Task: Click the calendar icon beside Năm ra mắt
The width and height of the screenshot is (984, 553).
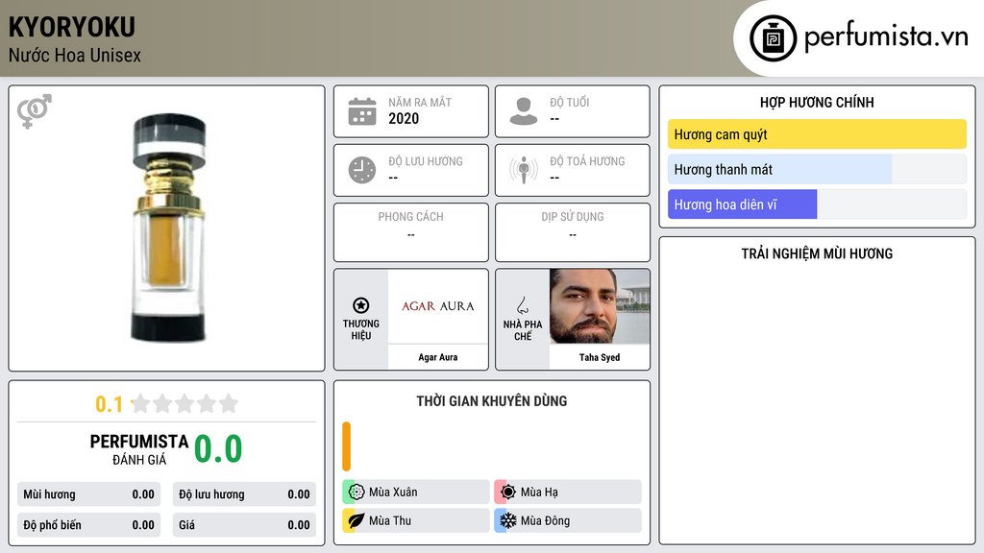Action: (362, 111)
